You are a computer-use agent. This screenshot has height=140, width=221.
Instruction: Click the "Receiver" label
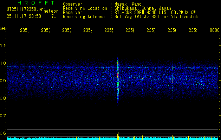pyautogui.click(x=73, y=13)
